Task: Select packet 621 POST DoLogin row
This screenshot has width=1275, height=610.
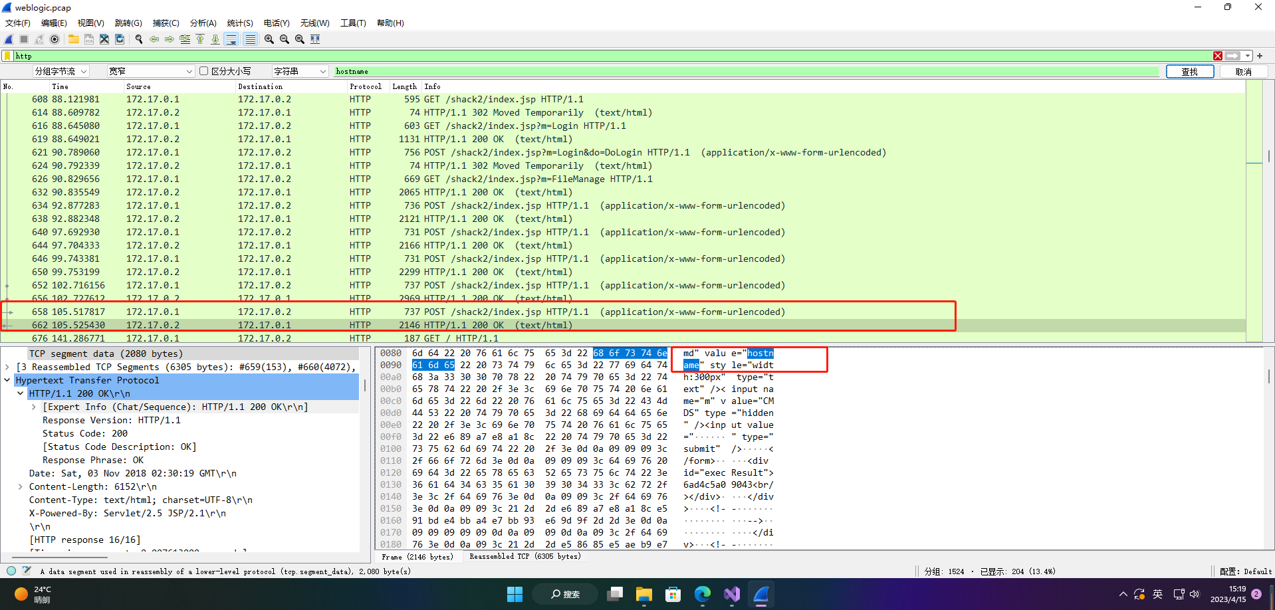Action: (622, 152)
